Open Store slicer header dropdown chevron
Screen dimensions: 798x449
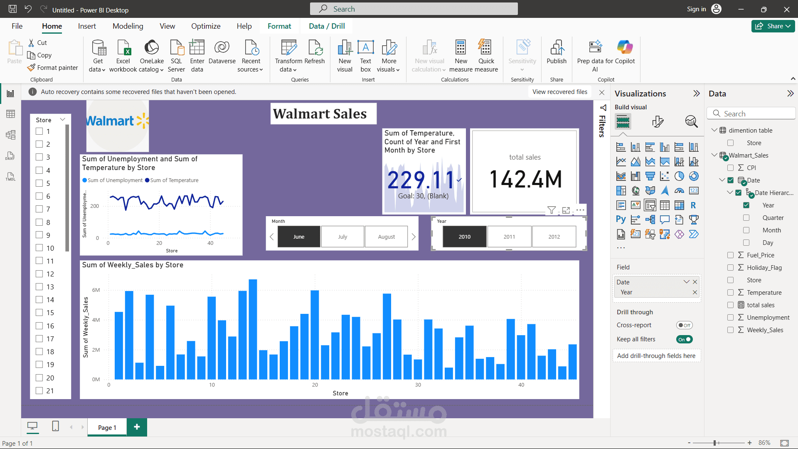(x=63, y=120)
